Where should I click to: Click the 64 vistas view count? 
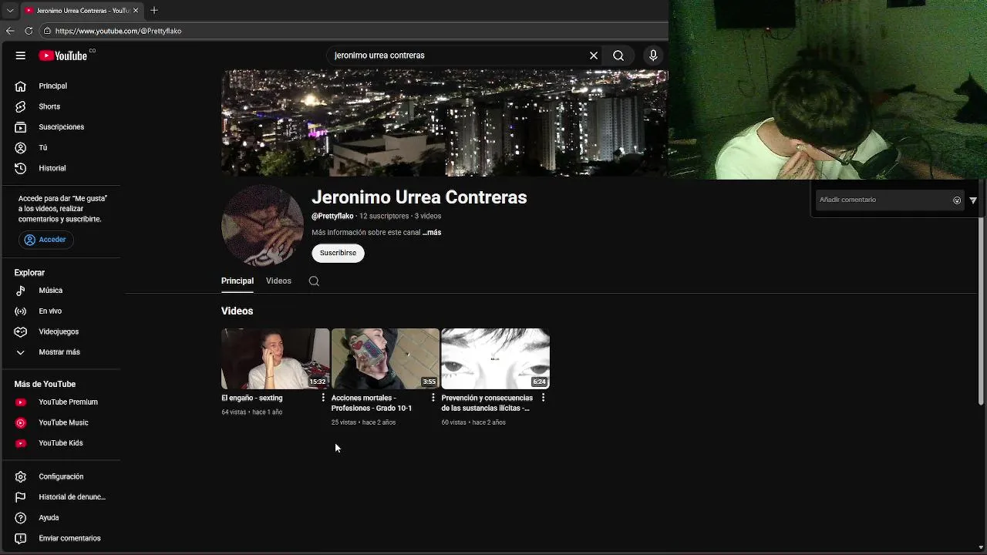coord(234,412)
